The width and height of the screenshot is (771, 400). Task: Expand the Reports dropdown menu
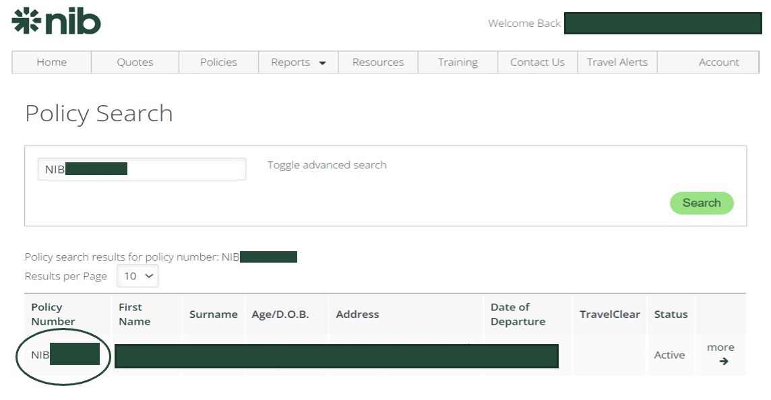(298, 63)
